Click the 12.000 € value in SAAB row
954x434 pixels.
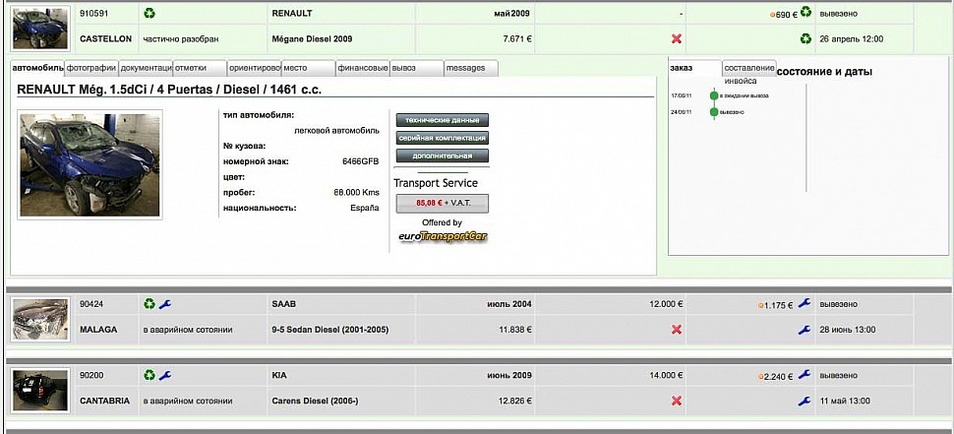(666, 304)
